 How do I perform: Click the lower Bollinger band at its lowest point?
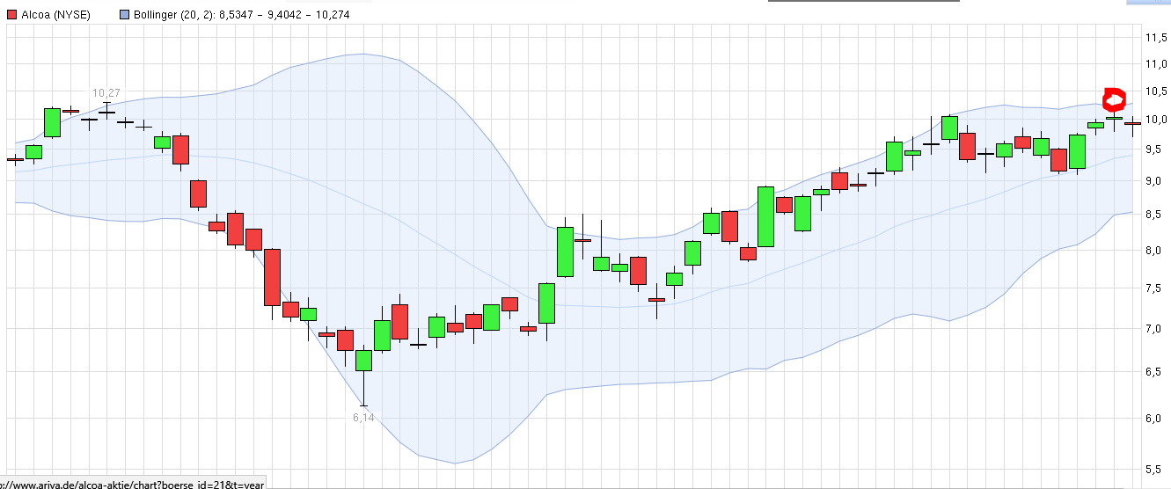[455, 463]
